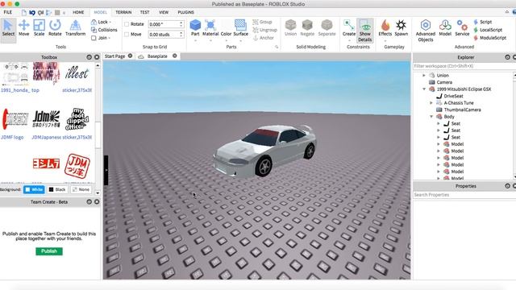Open the FILE menu
Image resolution: width=516 pixels, height=290 pixels.
coord(8,12)
